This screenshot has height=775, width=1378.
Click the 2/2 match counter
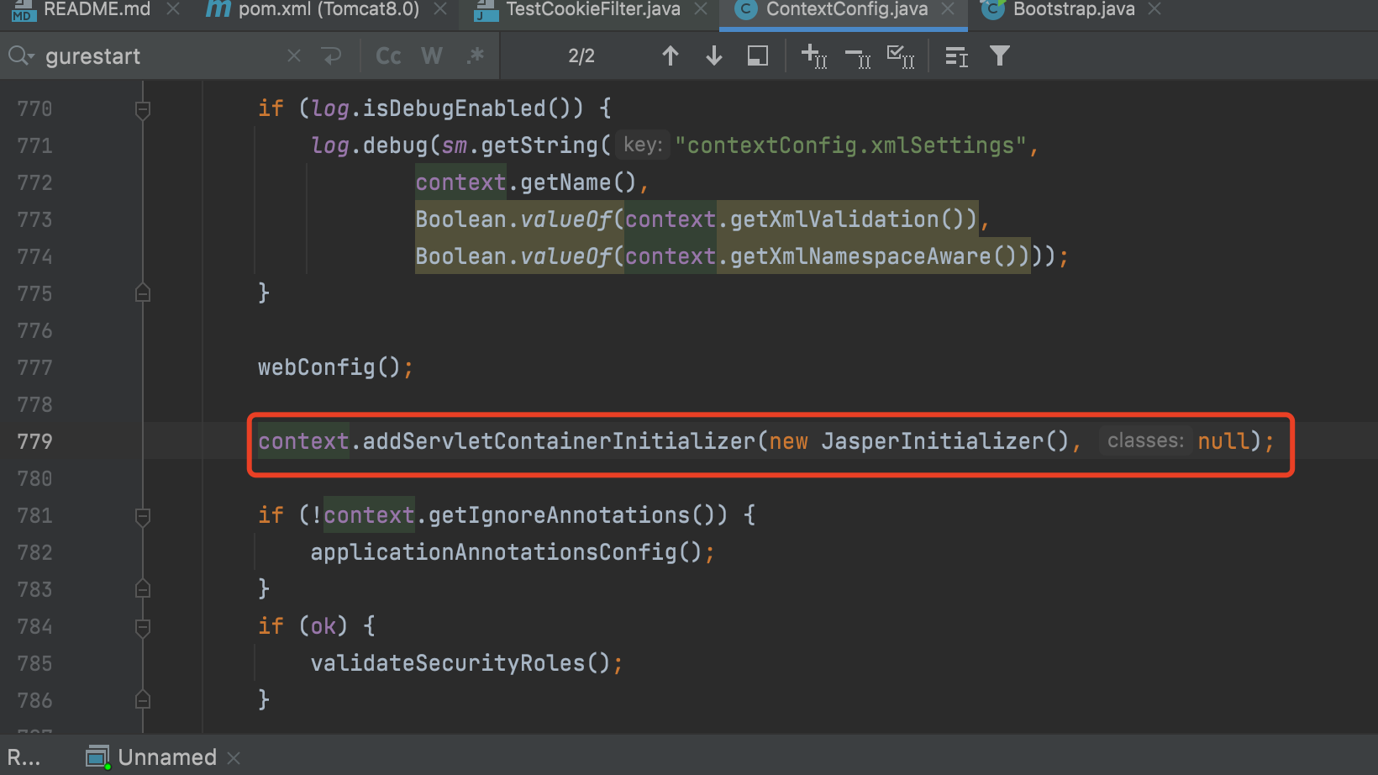click(581, 56)
